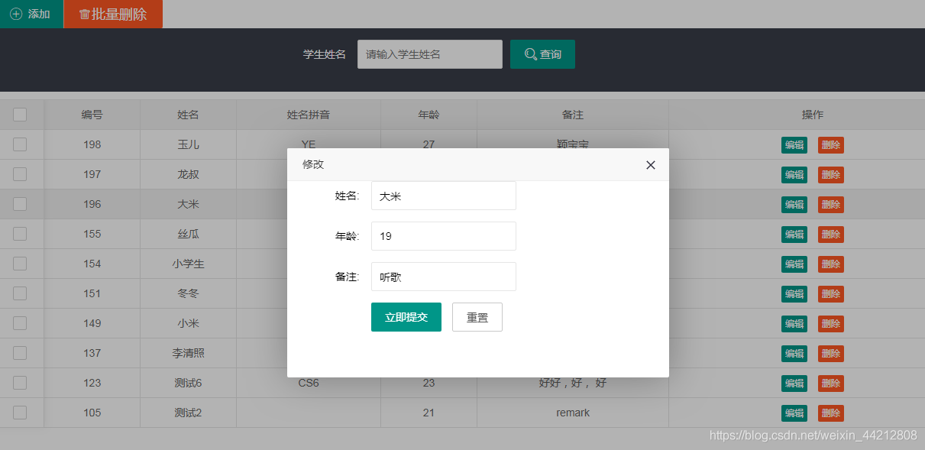Click 删除 button for 李清照

pos(830,353)
